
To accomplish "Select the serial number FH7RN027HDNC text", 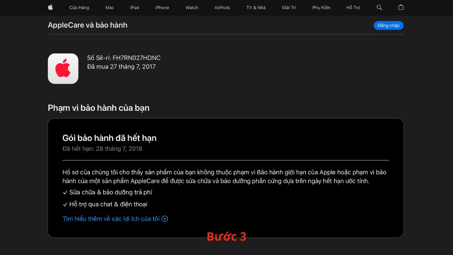I will [124, 57].
